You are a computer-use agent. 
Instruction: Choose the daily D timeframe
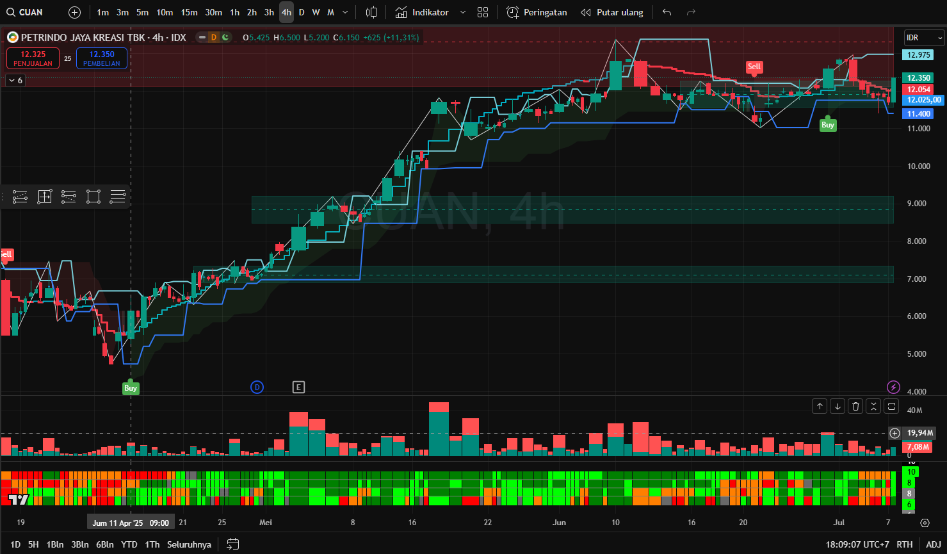coord(302,12)
